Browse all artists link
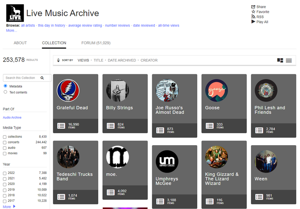 (28, 26)
